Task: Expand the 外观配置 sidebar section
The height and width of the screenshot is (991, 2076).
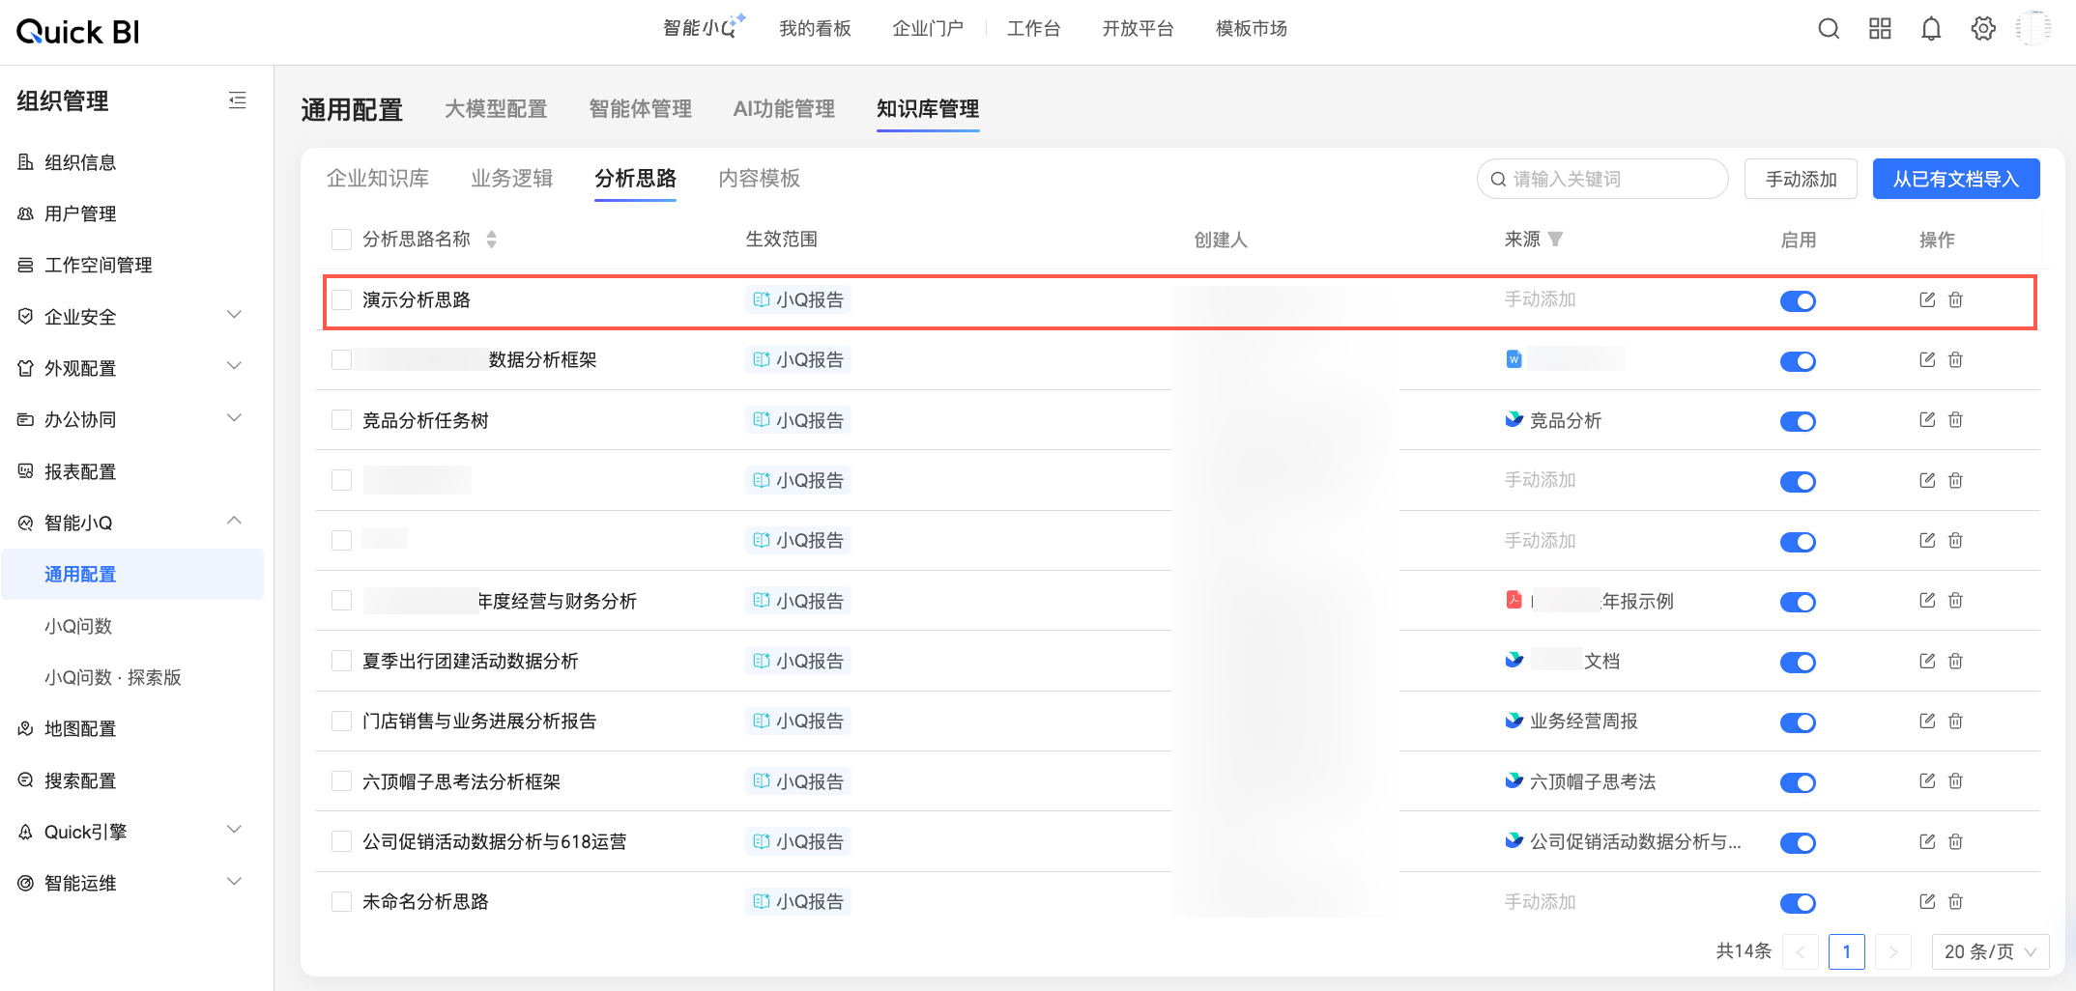Action: pyautogui.click(x=234, y=366)
